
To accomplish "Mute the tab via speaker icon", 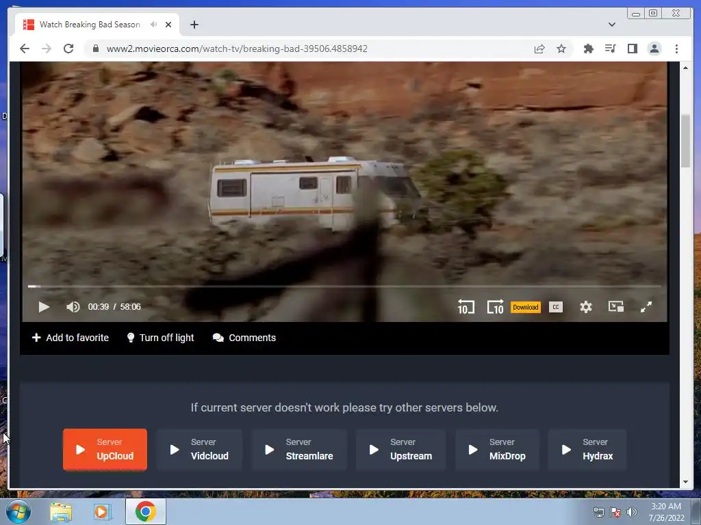I will pos(153,25).
